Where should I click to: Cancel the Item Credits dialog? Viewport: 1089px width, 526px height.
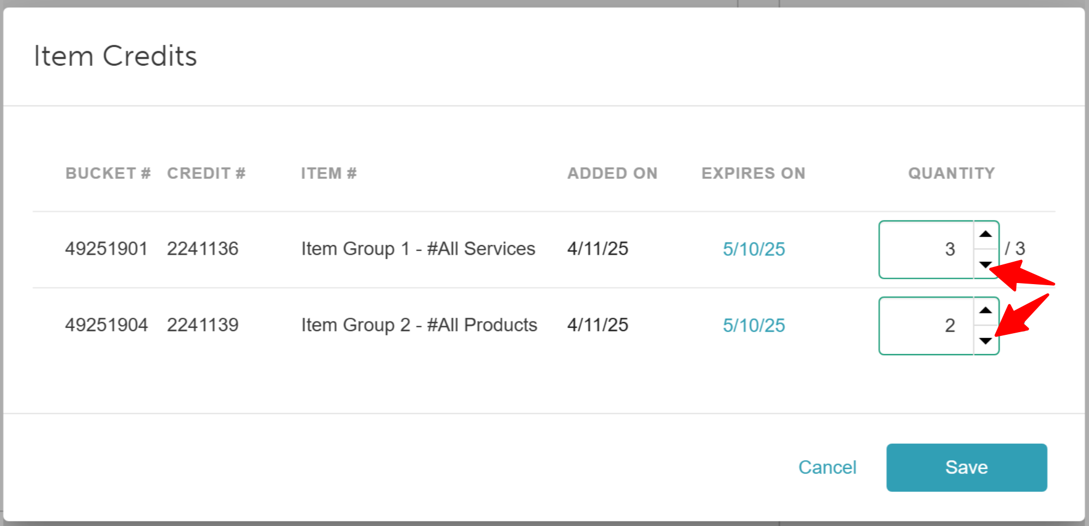[x=827, y=467]
